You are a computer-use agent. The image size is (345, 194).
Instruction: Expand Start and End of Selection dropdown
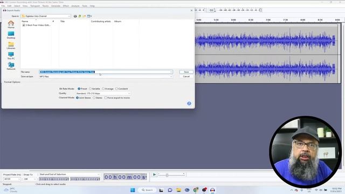[98, 174]
